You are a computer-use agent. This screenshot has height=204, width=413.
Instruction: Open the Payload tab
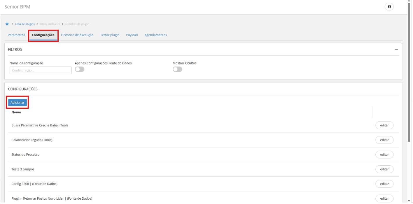tap(132, 35)
